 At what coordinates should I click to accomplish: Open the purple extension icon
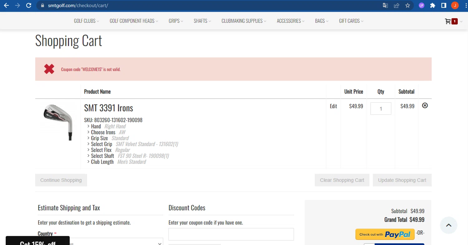[422, 5]
